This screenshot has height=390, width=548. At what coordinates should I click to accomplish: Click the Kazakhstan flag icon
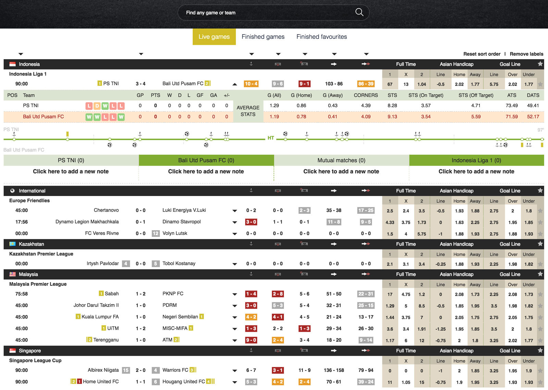[13, 244]
